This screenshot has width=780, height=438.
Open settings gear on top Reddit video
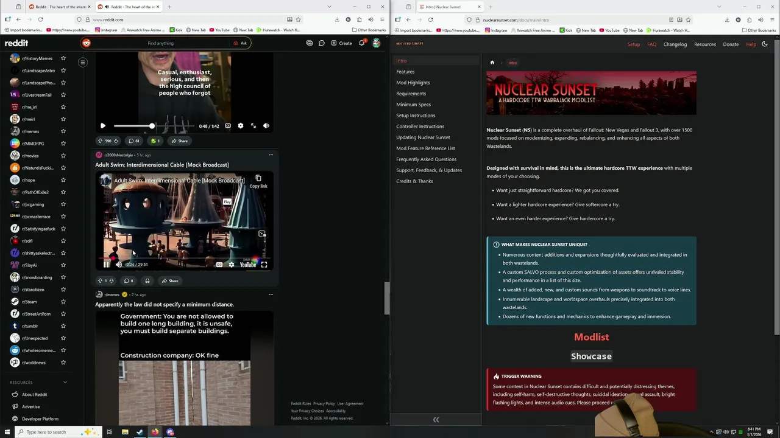pyautogui.click(x=241, y=126)
